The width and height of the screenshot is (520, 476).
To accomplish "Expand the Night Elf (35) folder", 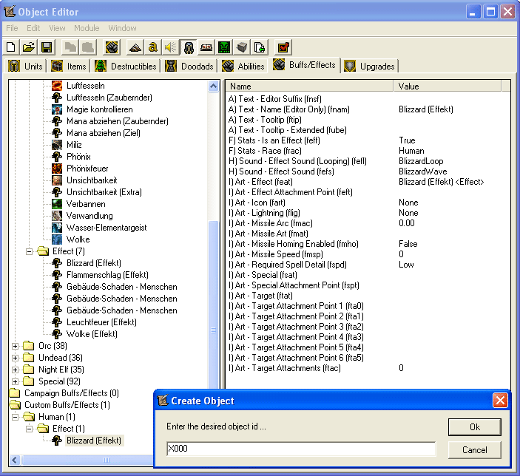I will [16, 370].
